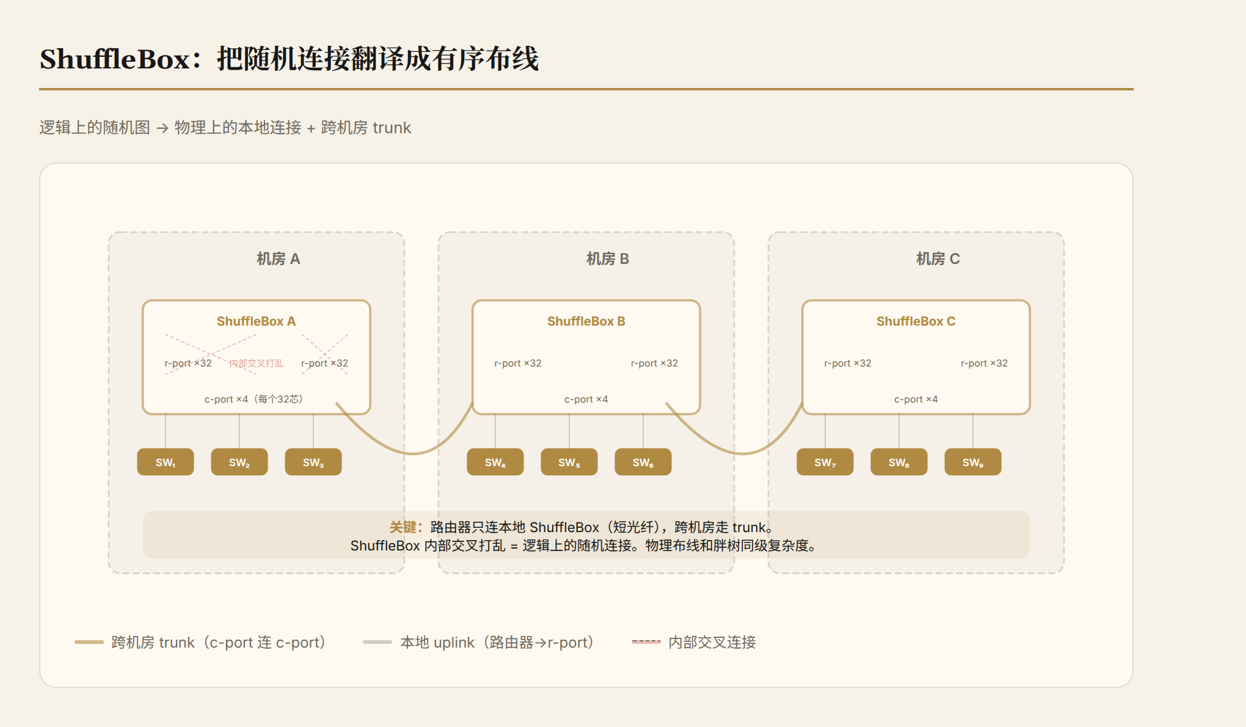Click the 机房 A room label
The width and height of the screenshot is (1246, 727).
tap(279, 259)
